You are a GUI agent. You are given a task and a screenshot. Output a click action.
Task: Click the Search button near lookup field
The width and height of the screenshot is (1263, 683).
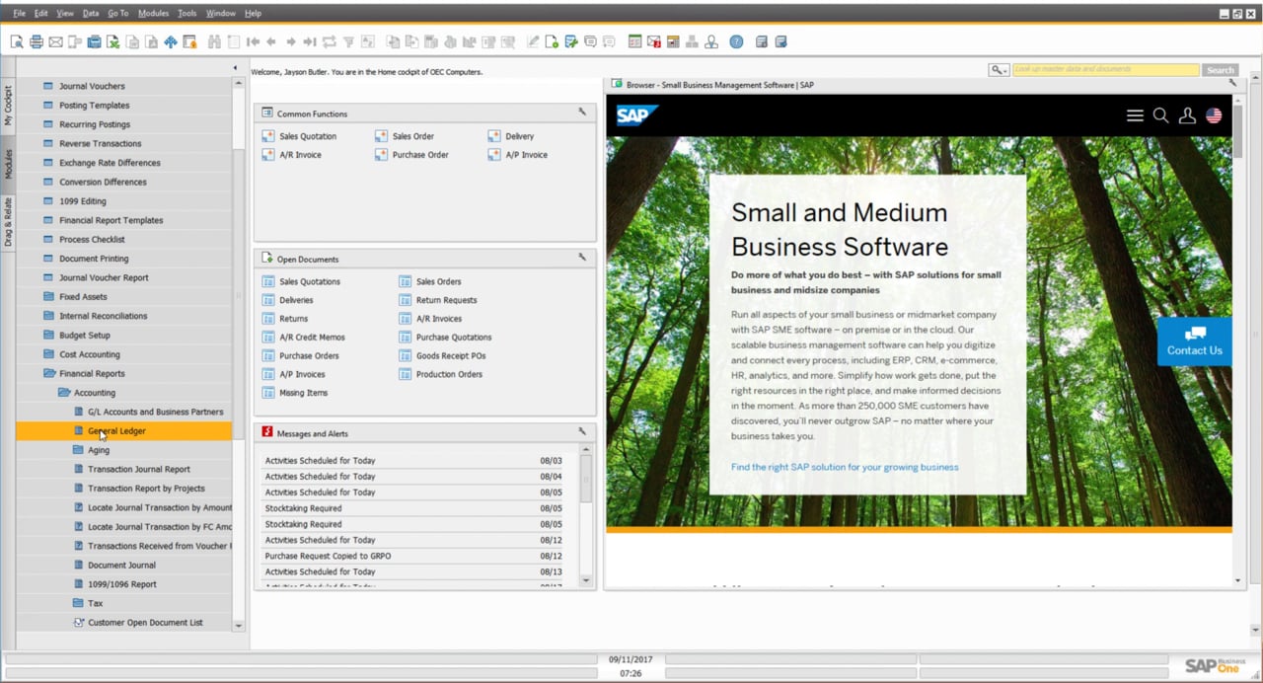pyautogui.click(x=1221, y=70)
